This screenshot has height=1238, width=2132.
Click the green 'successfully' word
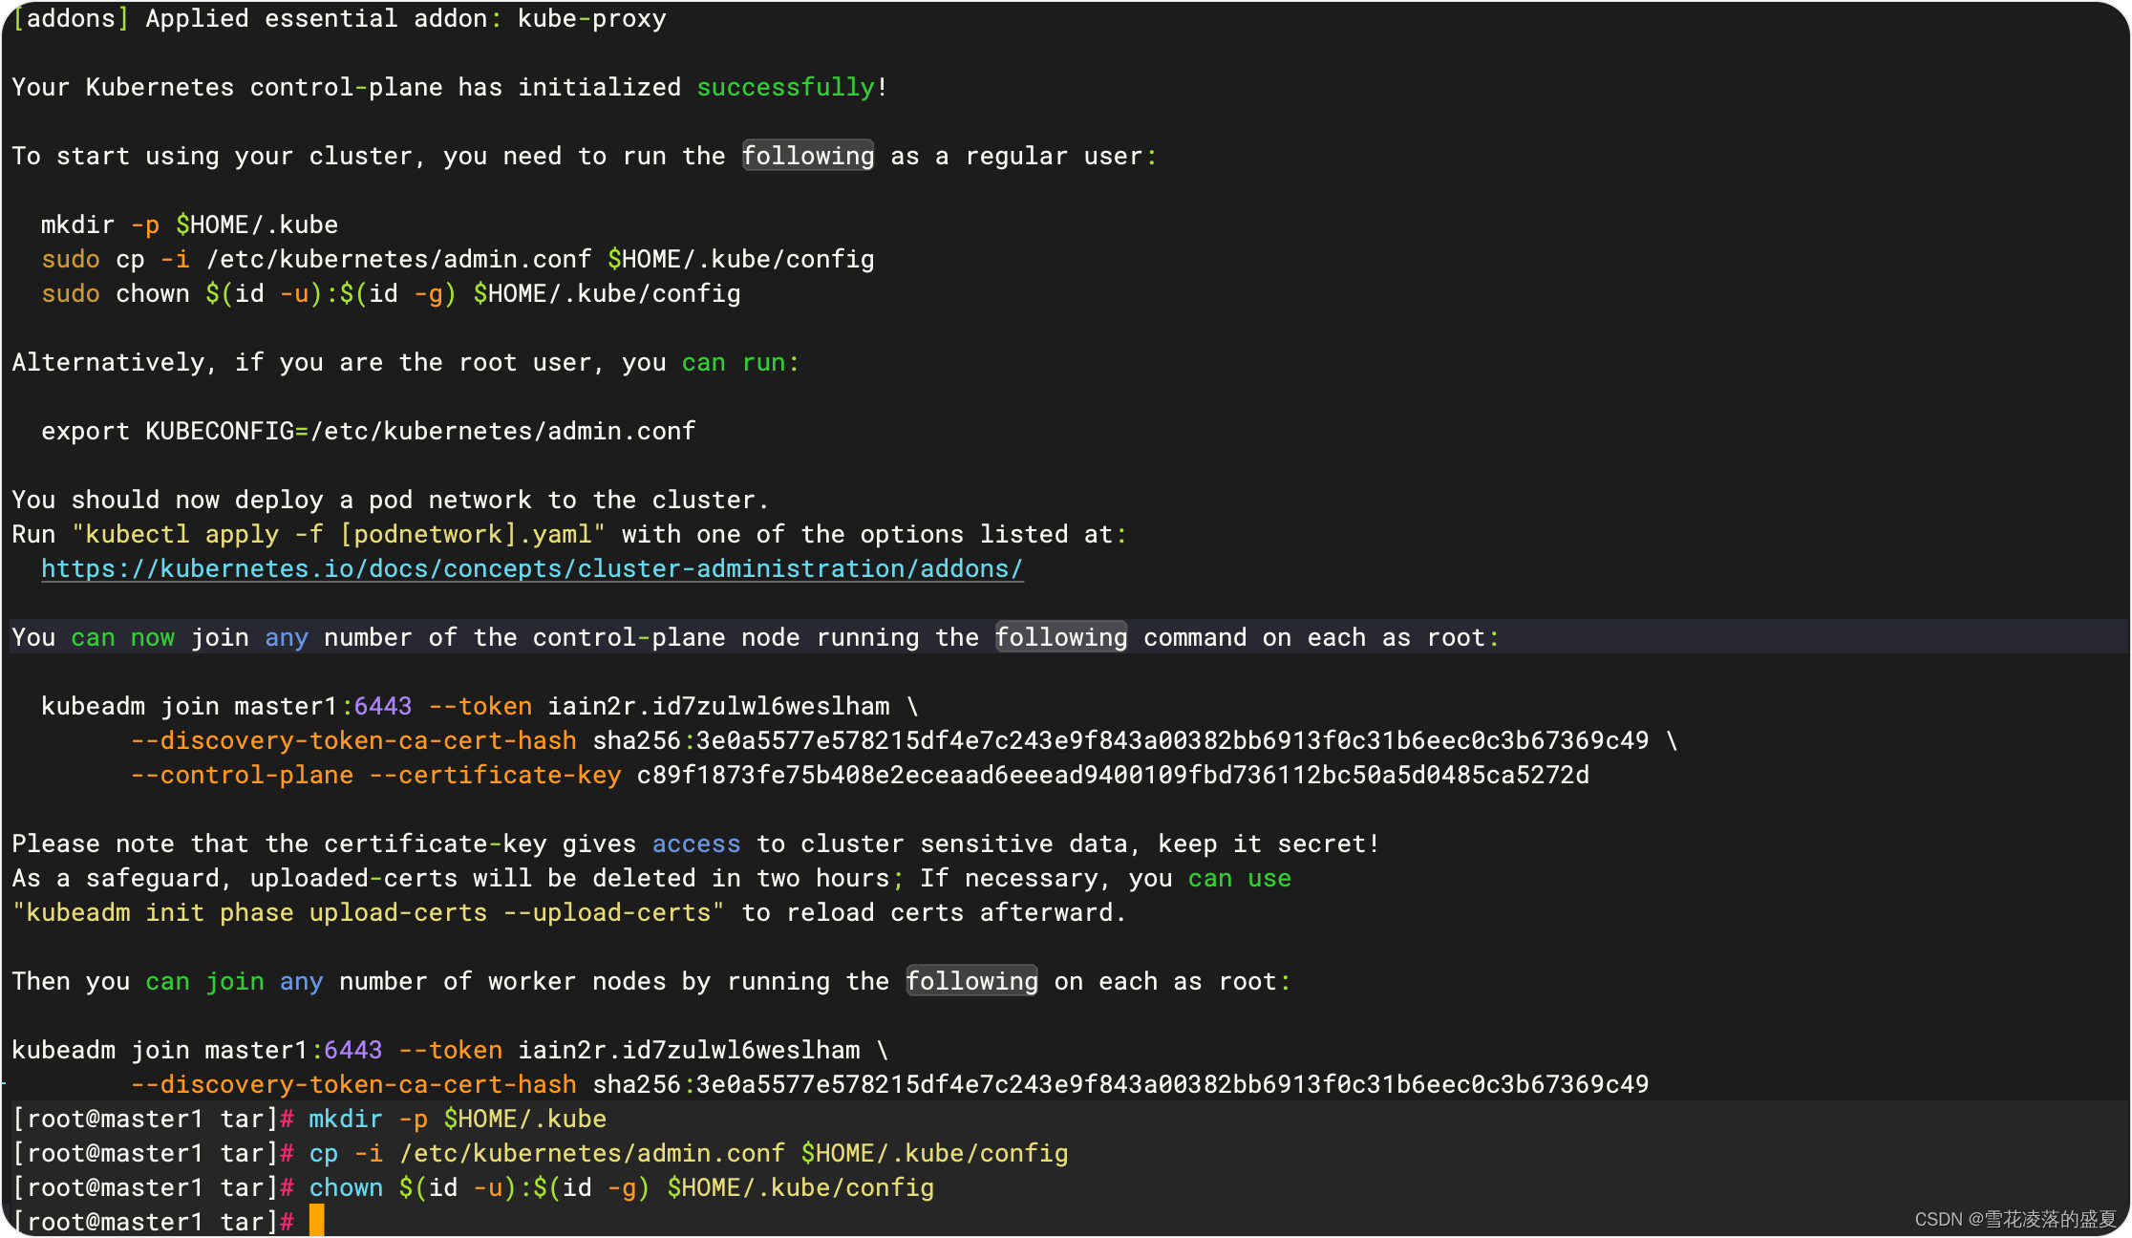[x=785, y=88]
